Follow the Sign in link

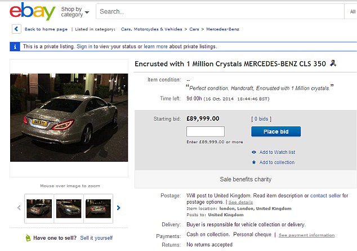pyautogui.click(x=84, y=47)
